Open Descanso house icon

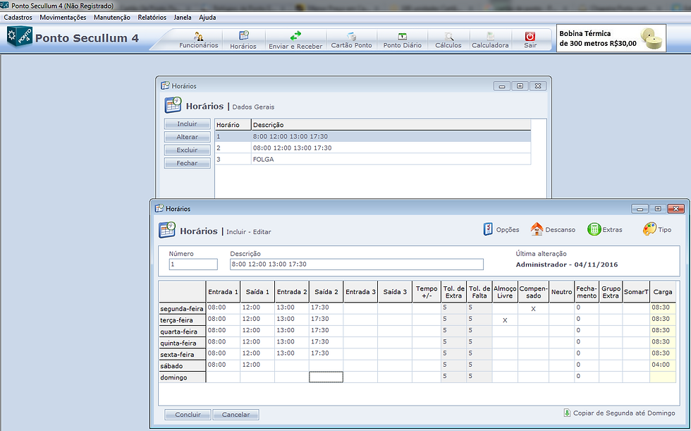(537, 229)
